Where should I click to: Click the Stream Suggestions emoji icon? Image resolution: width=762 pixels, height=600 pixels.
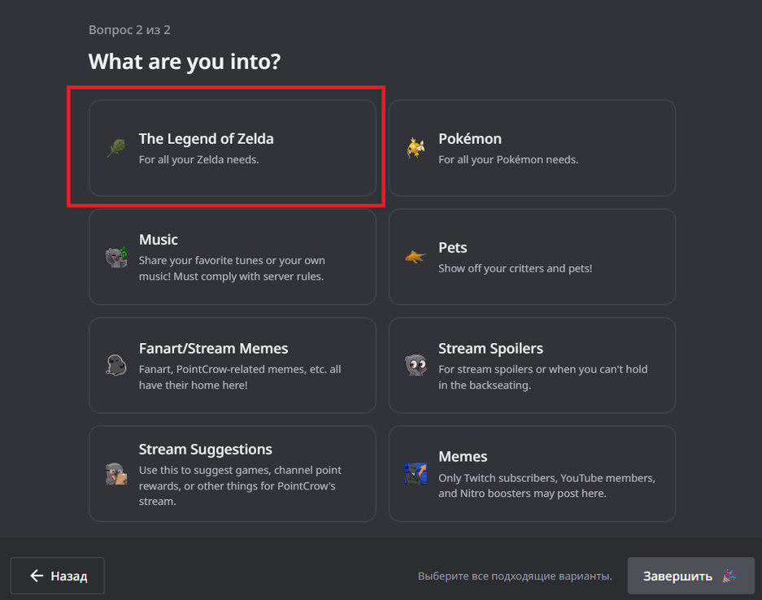(x=116, y=474)
